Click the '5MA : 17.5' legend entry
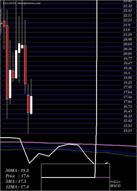Image resolution: width=137 pixels, height=191 pixels. pyautogui.click(x=16, y=181)
